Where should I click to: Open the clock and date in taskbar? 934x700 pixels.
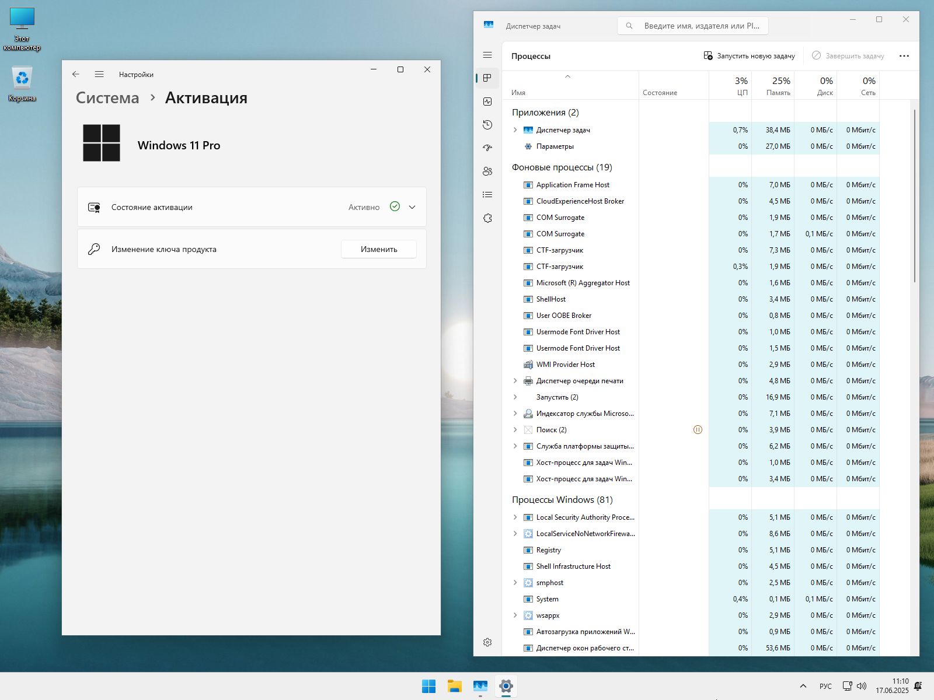pyautogui.click(x=892, y=686)
